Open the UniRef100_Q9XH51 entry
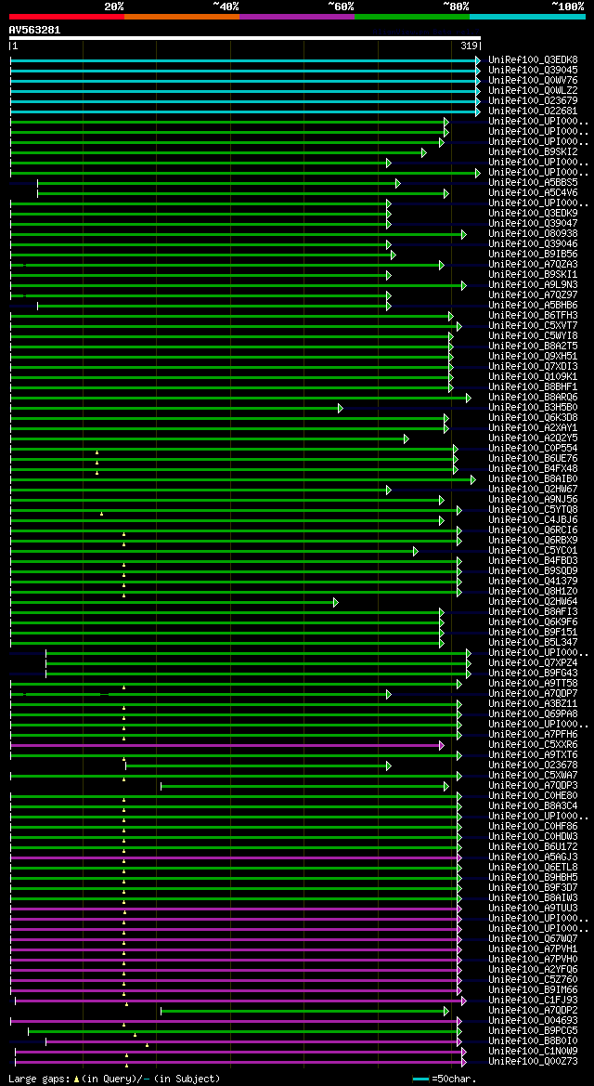Screen dimensions: 594x1086 tap(533, 357)
